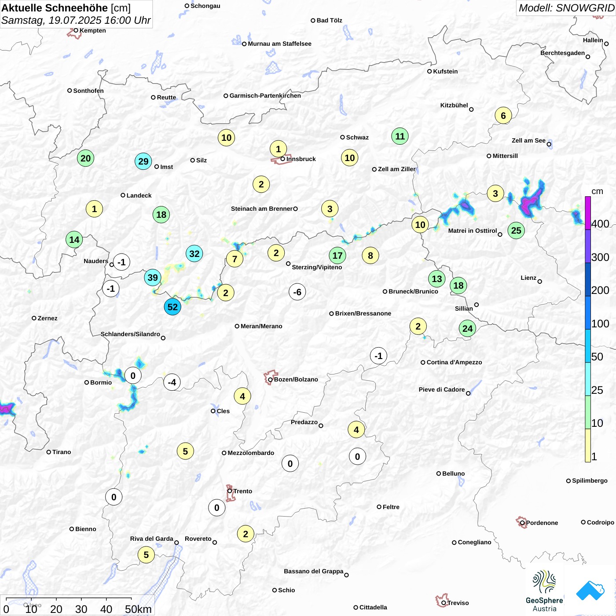Viewport: 616px width, 616px height.
Task: Click the 'Steinach am Brenner' label
Action: click(x=262, y=209)
